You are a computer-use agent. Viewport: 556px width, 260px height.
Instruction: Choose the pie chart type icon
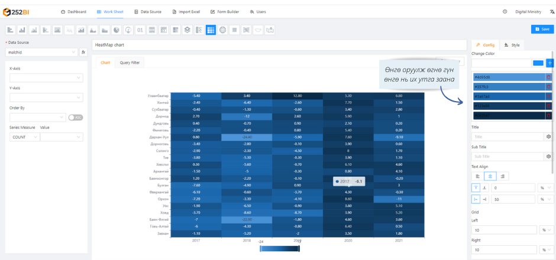117,30
